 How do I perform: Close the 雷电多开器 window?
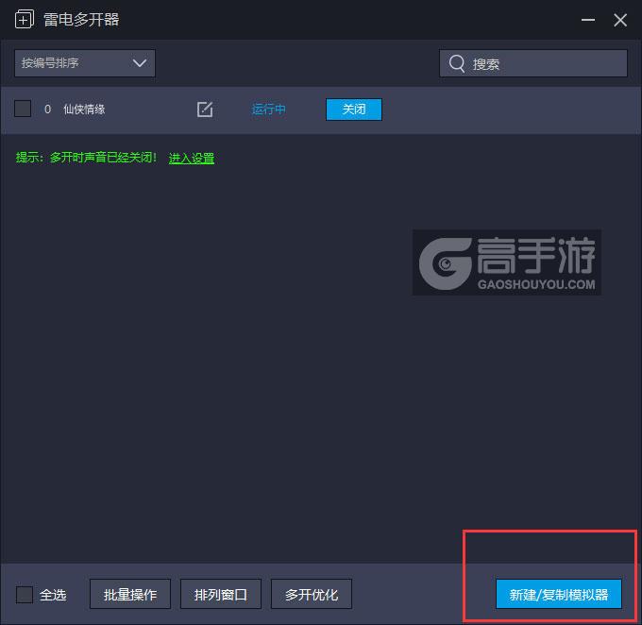coord(620,20)
